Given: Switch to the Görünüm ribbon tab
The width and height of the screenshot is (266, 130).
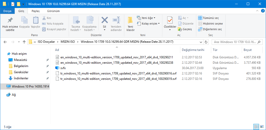Looking at the screenshot, I should [53, 11].
